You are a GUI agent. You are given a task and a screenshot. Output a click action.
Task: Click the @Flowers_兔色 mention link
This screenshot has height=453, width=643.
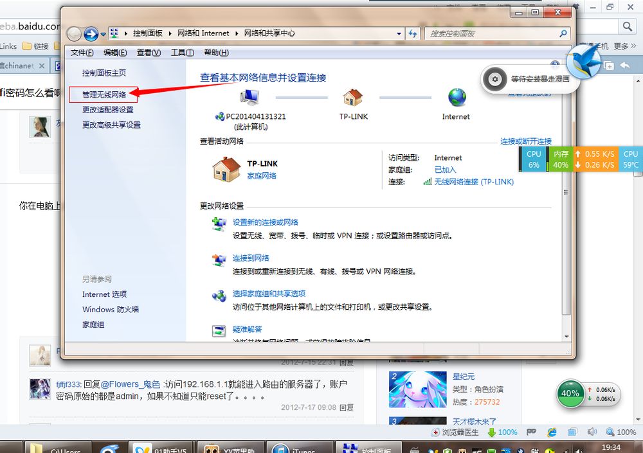tap(130, 384)
